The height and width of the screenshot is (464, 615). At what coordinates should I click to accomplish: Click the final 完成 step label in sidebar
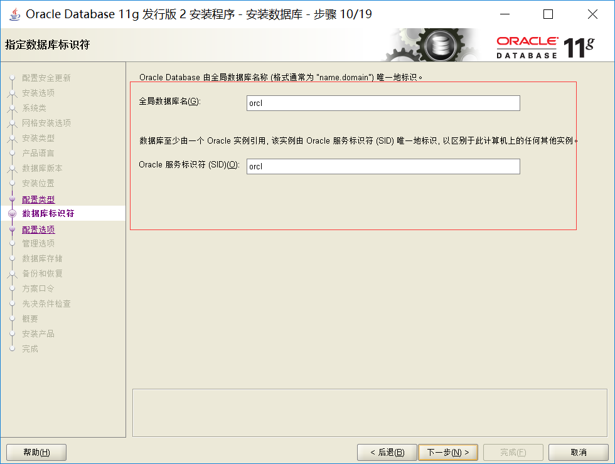point(30,349)
